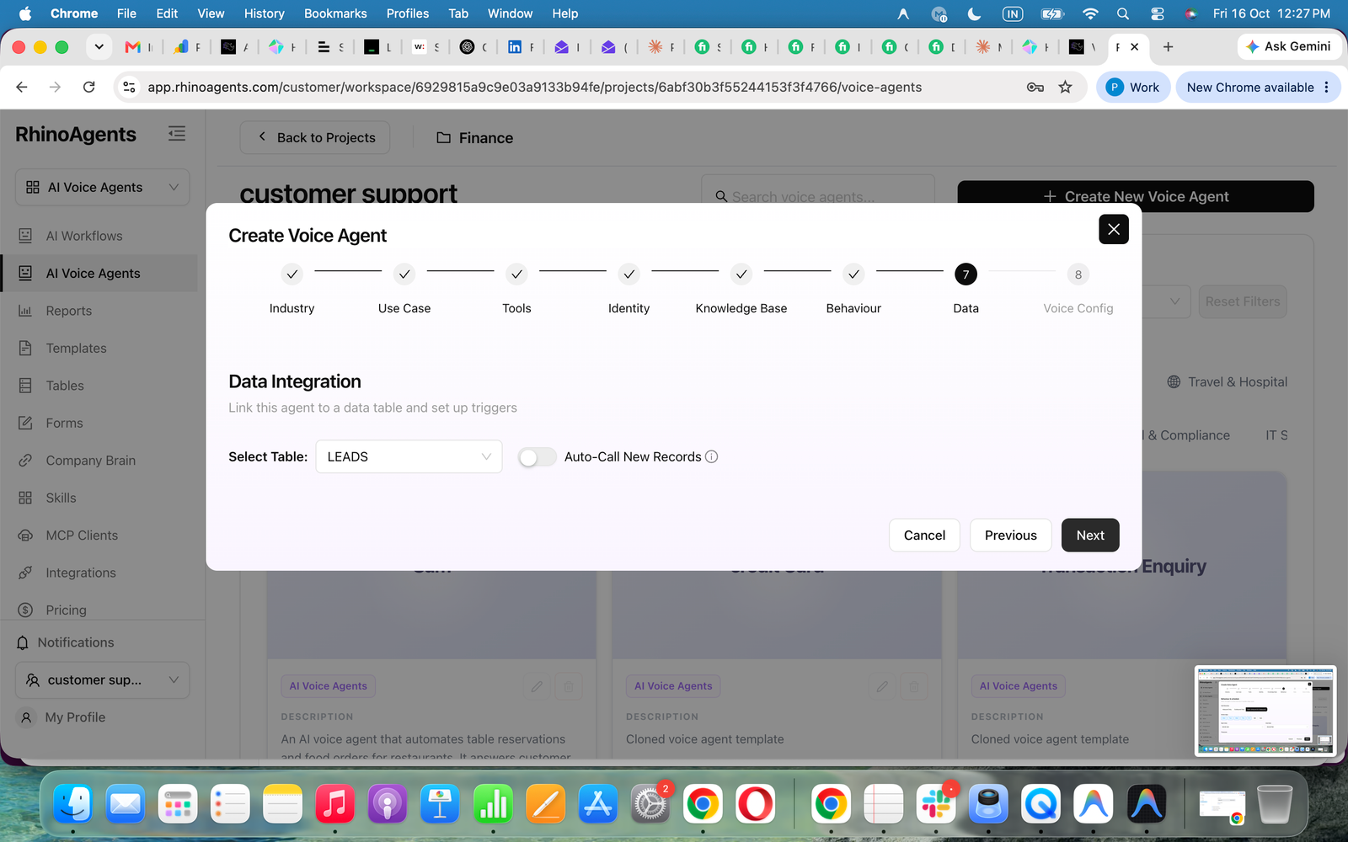Open the screenshot preview thumbnail

tap(1265, 711)
